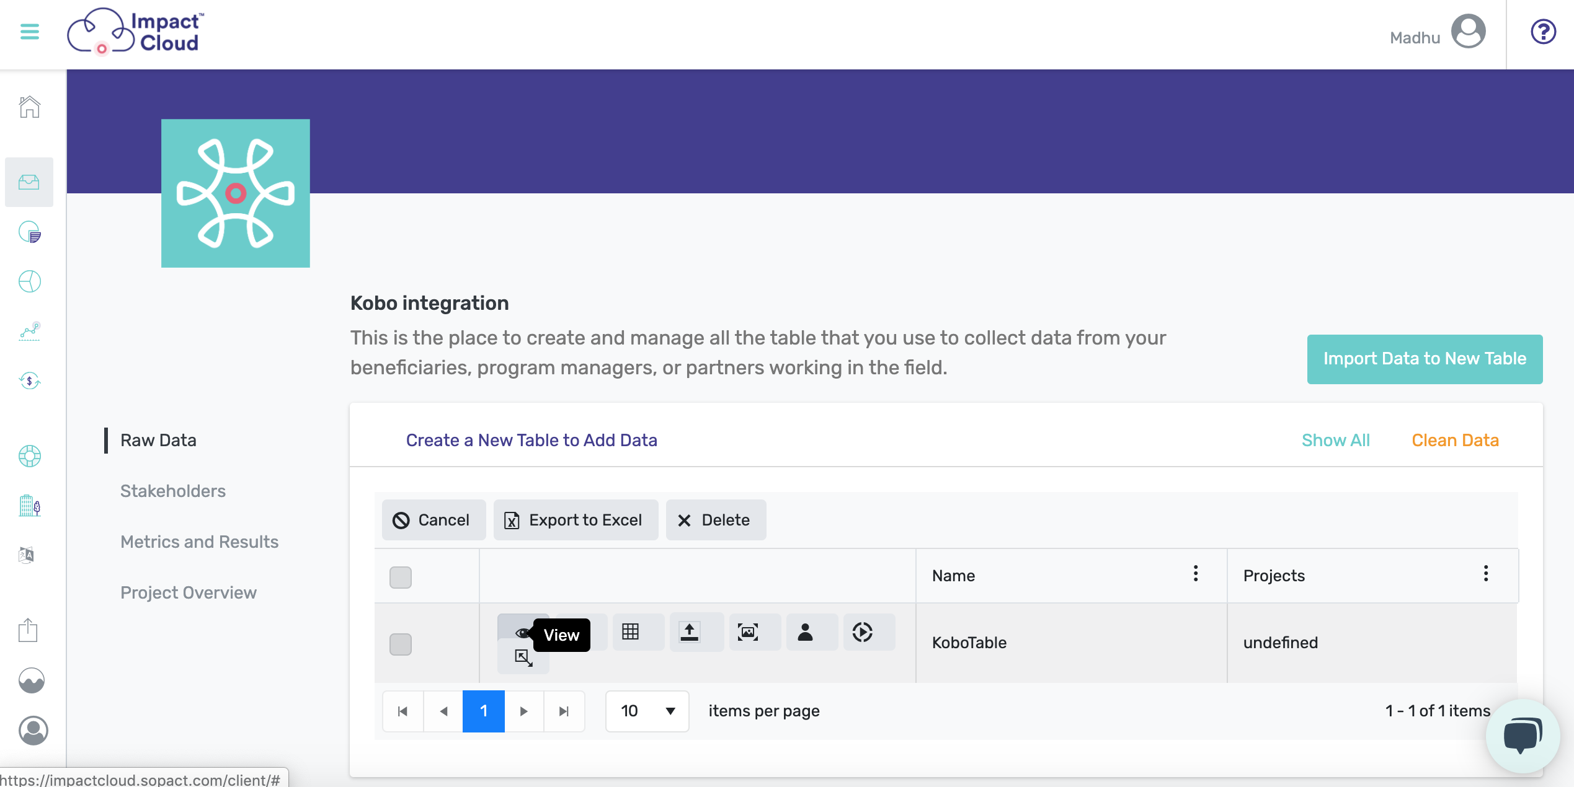Screen dimensions: 1574x787
Task: Open the lifebuoy support sidebar icon
Action: pyautogui.click(x=29, y=457)
